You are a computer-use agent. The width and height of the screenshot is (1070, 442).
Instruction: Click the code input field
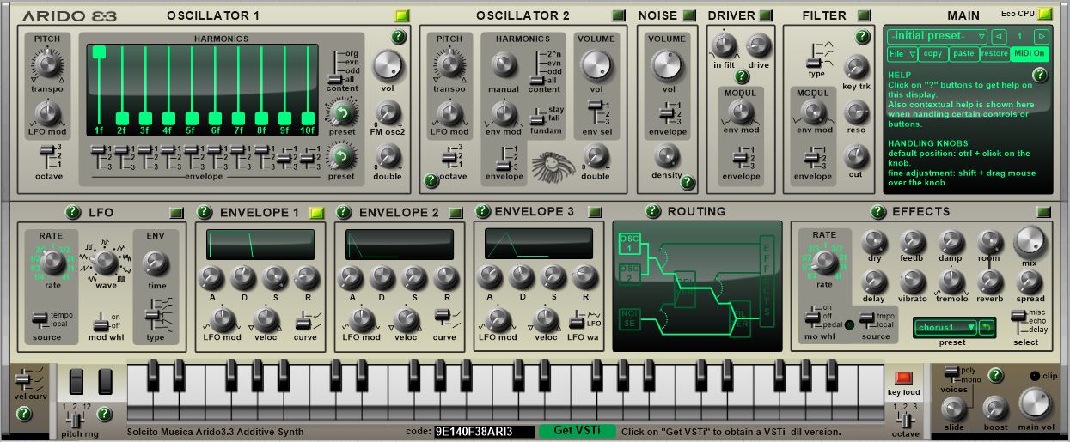point(483,431)
